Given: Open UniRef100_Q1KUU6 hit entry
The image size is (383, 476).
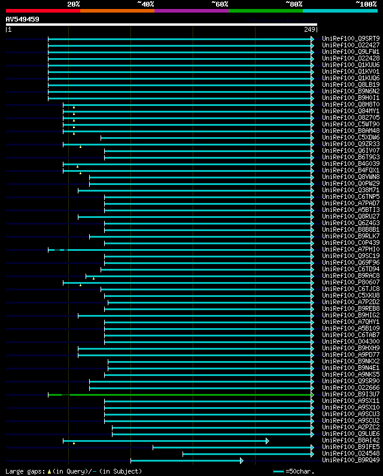Looking at the screenshot, I should click(351, 65).
